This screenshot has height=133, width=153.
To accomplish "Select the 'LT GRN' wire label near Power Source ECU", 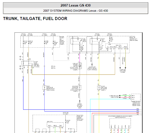I will point(124,95).
